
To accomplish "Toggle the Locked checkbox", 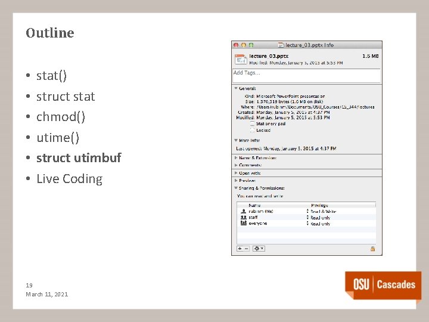I will (x=252, y=131).
